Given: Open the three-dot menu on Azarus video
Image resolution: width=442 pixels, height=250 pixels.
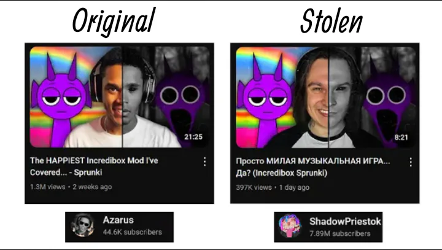Looking at the screenshot, I should pyautogui.click(x=204, y=162).
